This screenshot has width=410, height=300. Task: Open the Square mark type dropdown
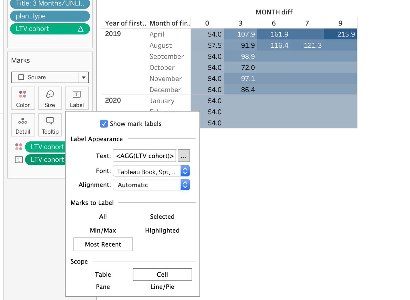(x=50, y=77)
